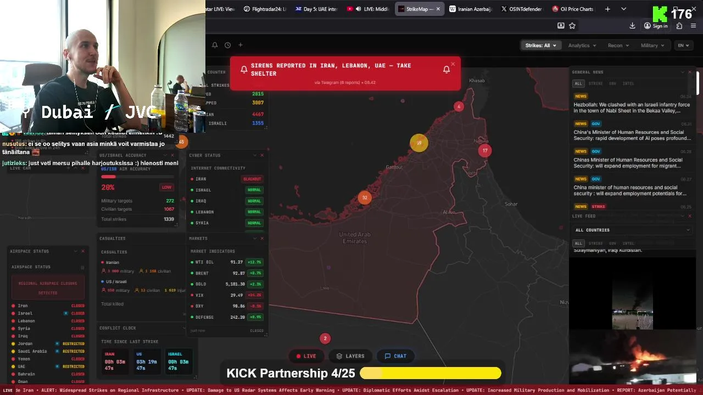Open China's Minister AI poses profound news
The height and width of the screenshot is (395, 703).
pos(633,131)
